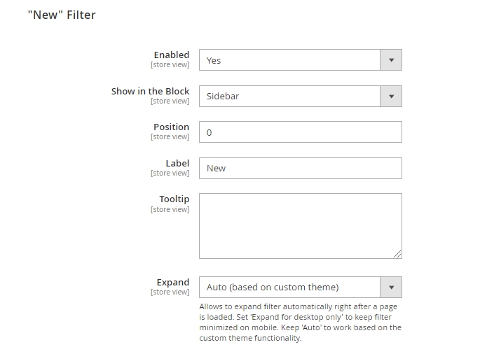Click '[store view]' scope under Enabled

(x=170, y=65)
